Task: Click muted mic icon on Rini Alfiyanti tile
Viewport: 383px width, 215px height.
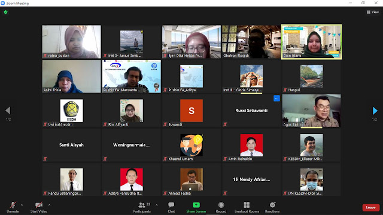Action: pos(105,125)
